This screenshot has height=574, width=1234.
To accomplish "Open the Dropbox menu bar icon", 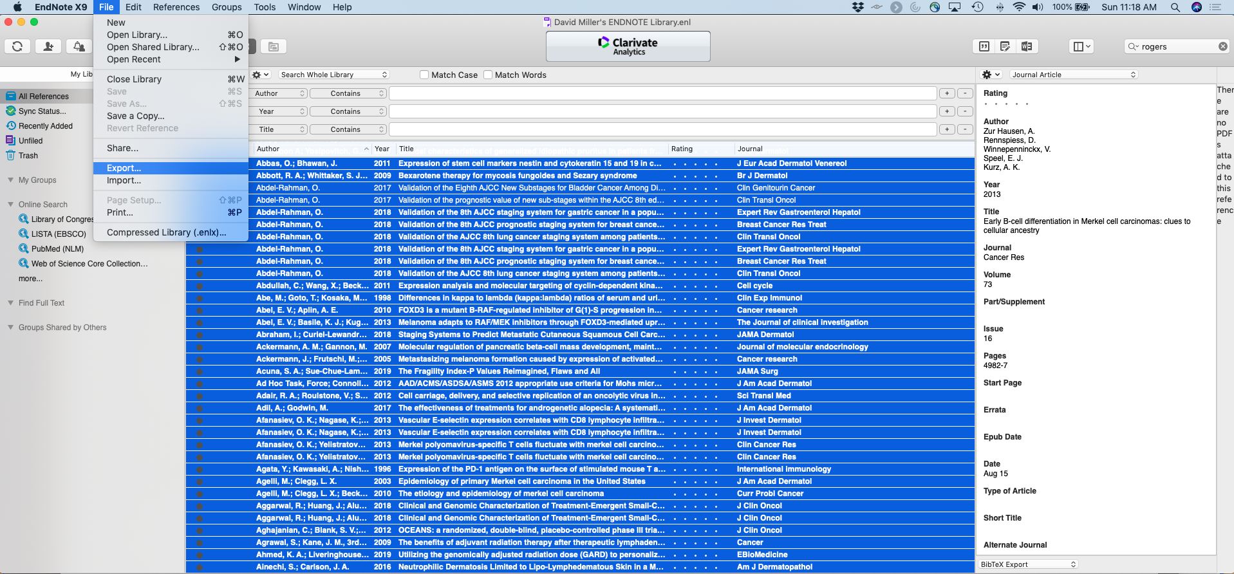I will (858, 7).
